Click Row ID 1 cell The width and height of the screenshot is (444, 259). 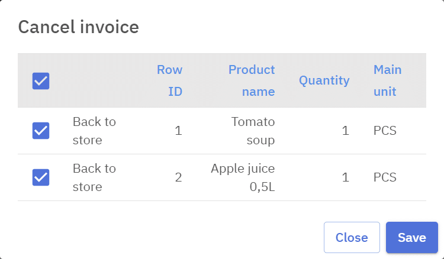point(178,131)
